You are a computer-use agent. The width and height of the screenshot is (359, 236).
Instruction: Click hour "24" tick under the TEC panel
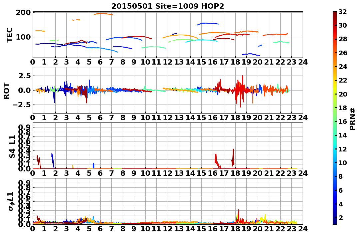pos(303,62)
